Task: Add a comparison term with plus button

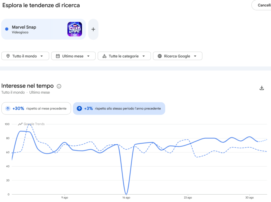Action: pos(93,29)
